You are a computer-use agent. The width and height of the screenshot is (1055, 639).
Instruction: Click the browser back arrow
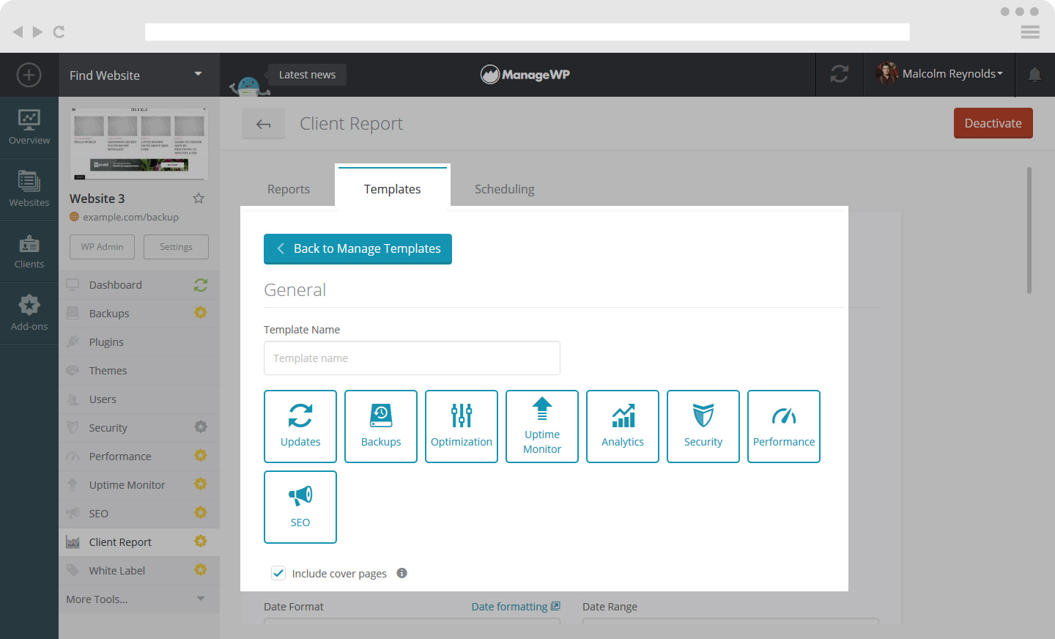(18, 32)
